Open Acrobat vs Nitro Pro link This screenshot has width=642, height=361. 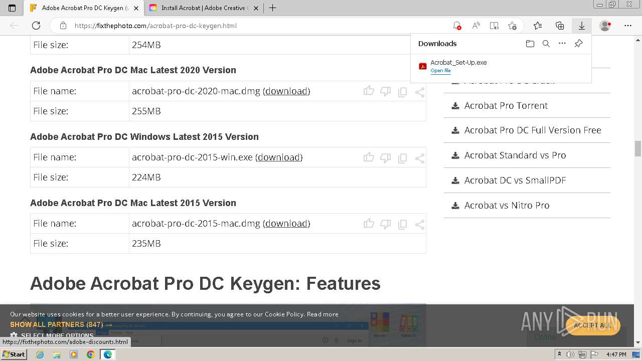tap(507, 206)
